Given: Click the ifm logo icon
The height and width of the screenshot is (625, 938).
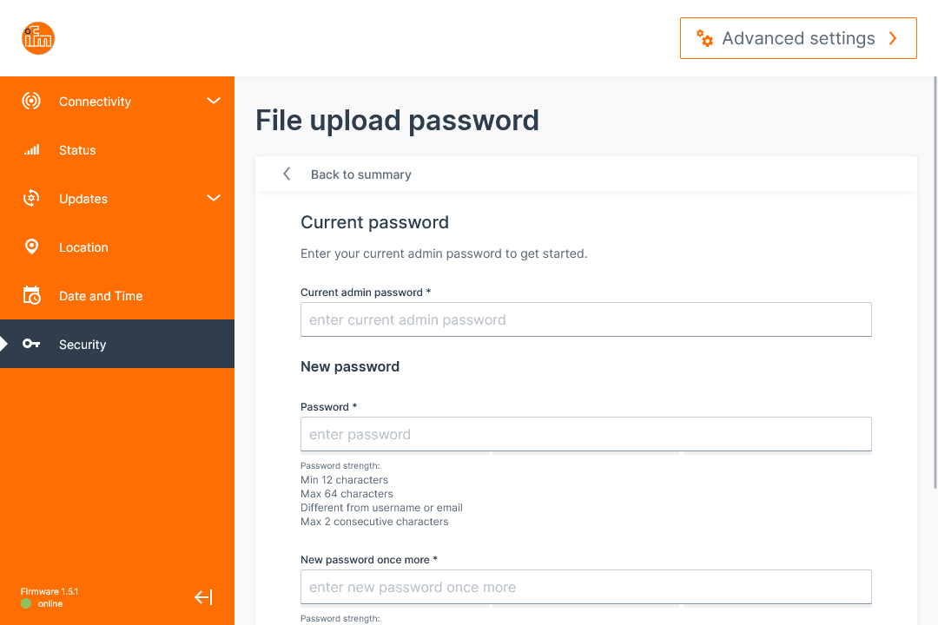Looking at the screenshot, I should 38,38.
